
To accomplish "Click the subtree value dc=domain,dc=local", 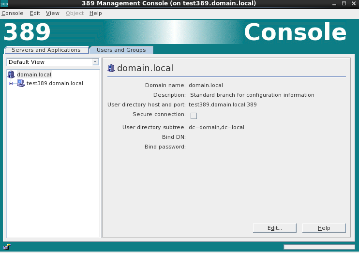I will (x=216, y=127).
